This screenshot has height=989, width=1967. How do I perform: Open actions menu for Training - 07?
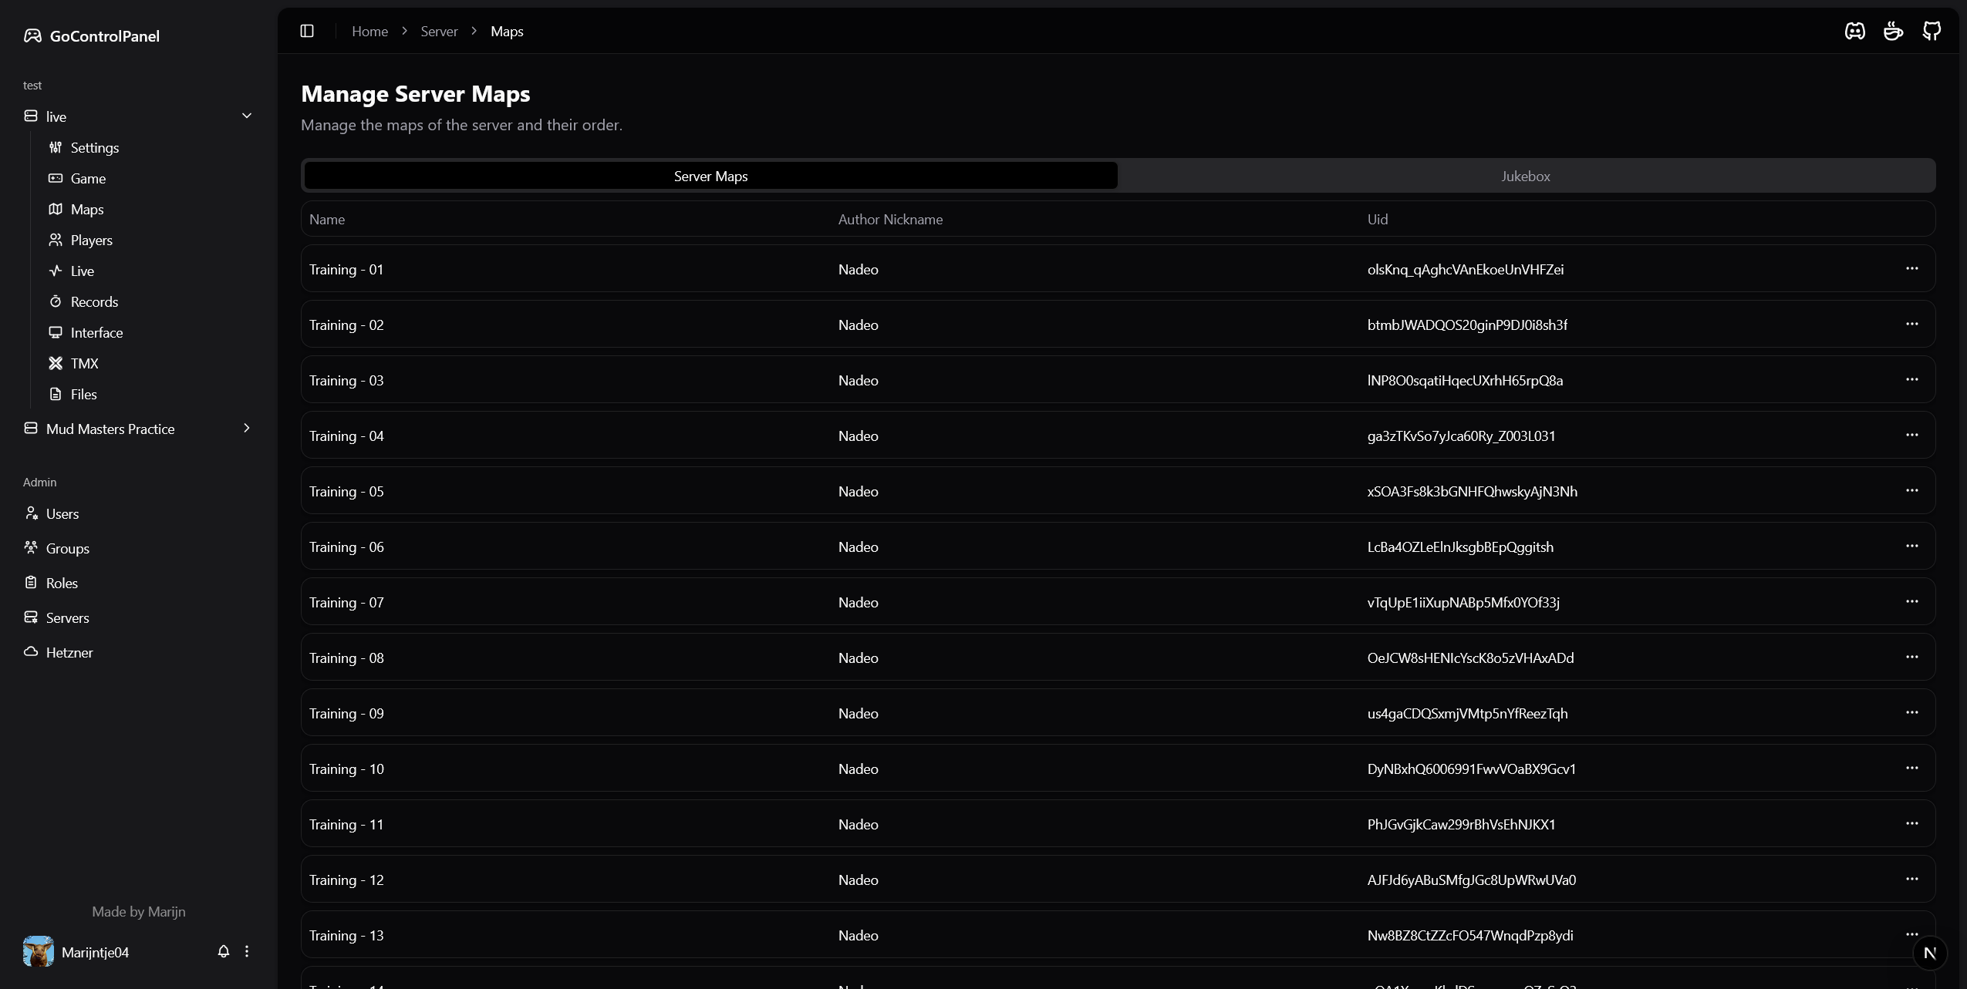point(1911,602)
